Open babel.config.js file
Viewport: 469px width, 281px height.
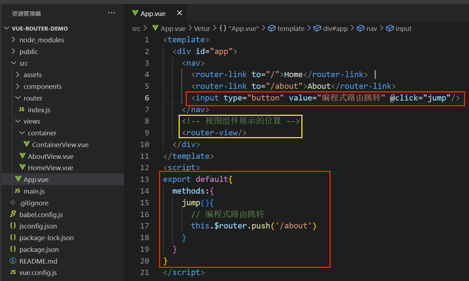41,215
